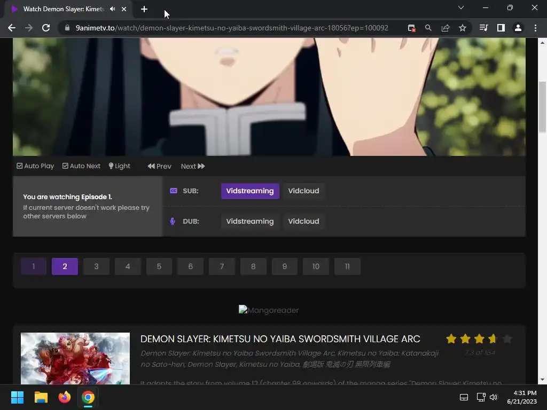Reload the current page
Viewport: 547px width, 410px height.
pos(46,28)
